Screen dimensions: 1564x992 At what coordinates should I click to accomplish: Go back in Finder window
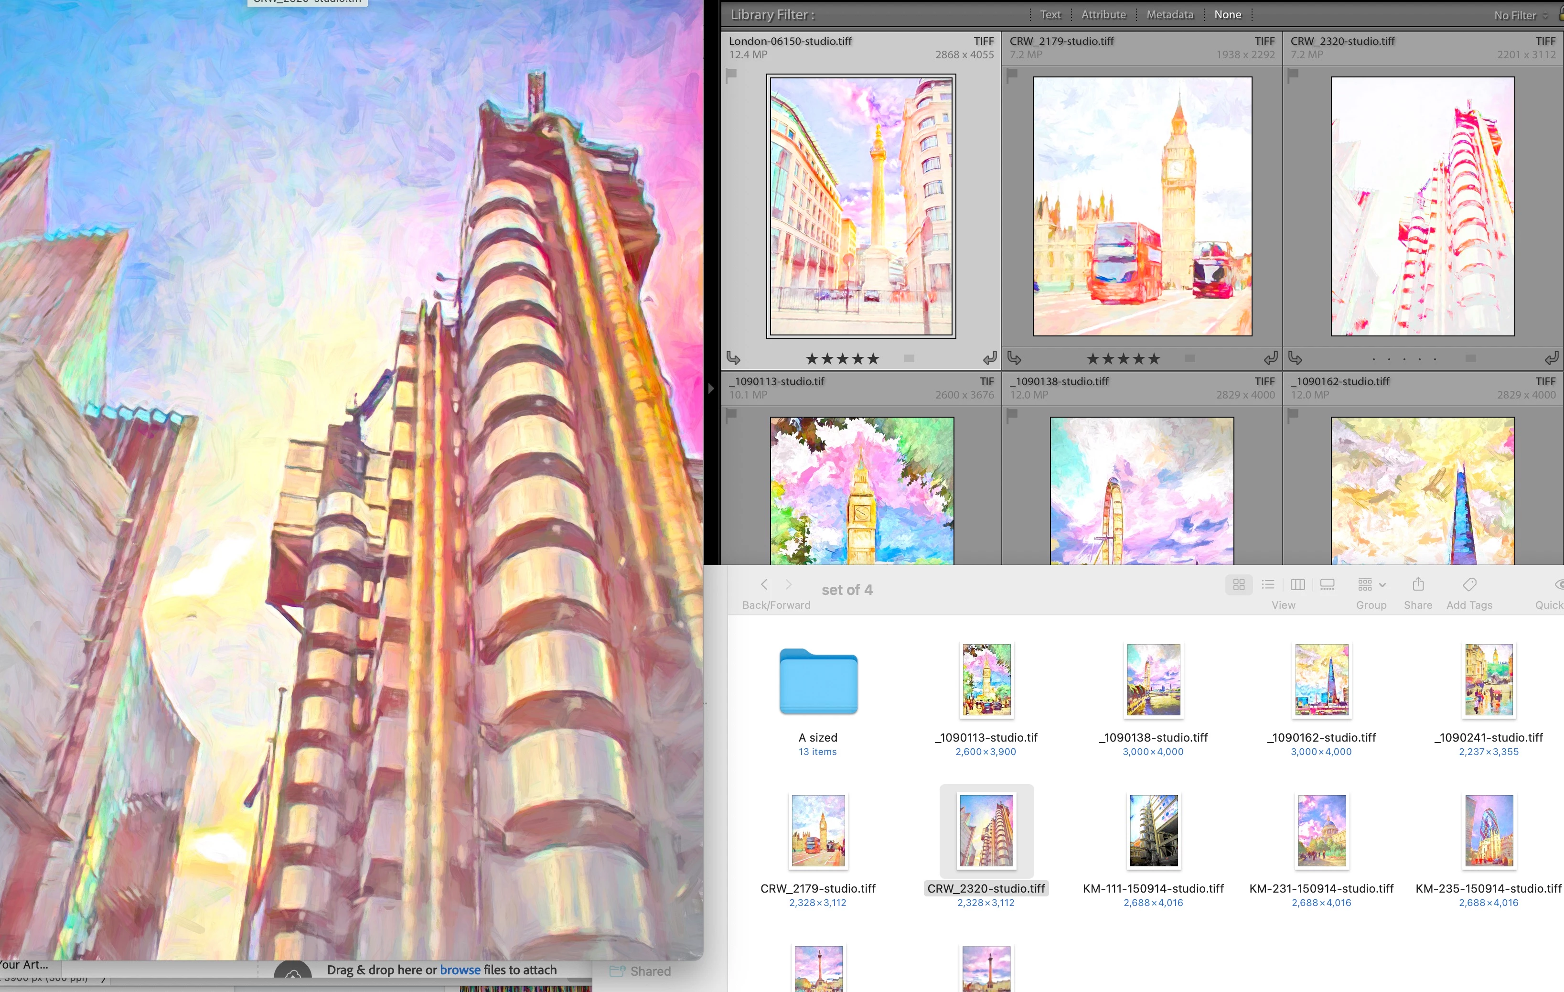(764, 585)
